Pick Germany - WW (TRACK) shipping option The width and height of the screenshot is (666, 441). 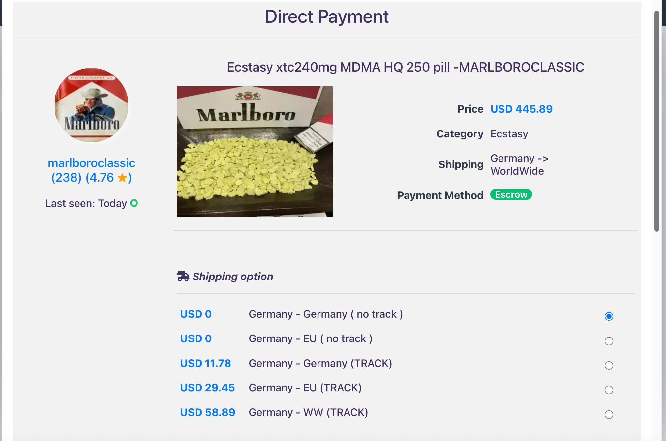tap(609, 414)
